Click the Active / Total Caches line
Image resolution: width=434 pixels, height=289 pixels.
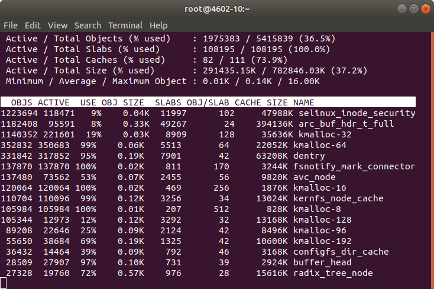[x=147, y=60]
